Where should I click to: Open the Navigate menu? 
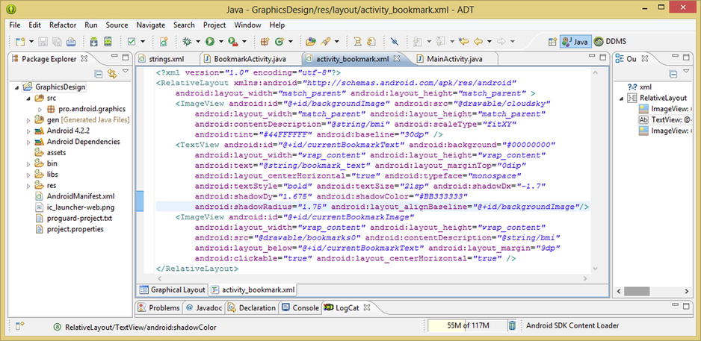[151, 25]
